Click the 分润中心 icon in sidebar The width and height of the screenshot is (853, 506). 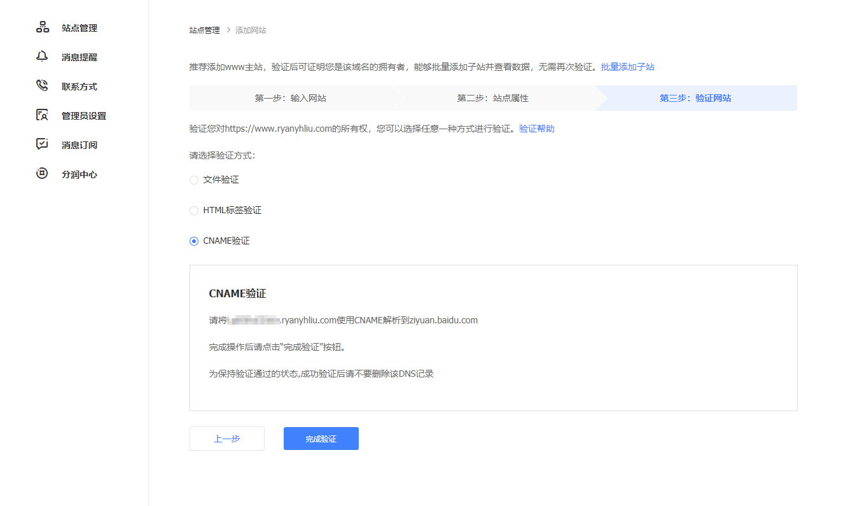click(x=42, y=174)
